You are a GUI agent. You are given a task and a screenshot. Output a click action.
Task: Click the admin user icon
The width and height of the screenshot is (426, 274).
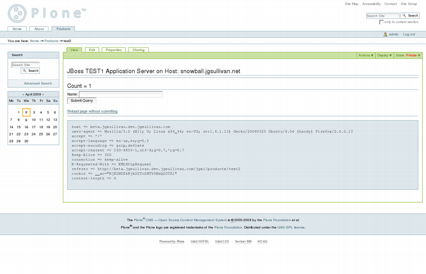coord(385,35)
